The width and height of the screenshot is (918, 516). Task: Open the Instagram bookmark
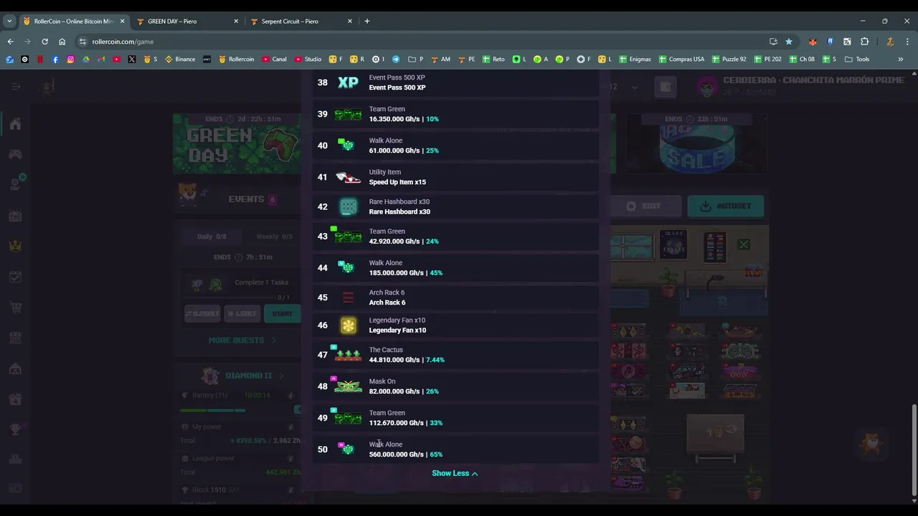pos(70,59)
